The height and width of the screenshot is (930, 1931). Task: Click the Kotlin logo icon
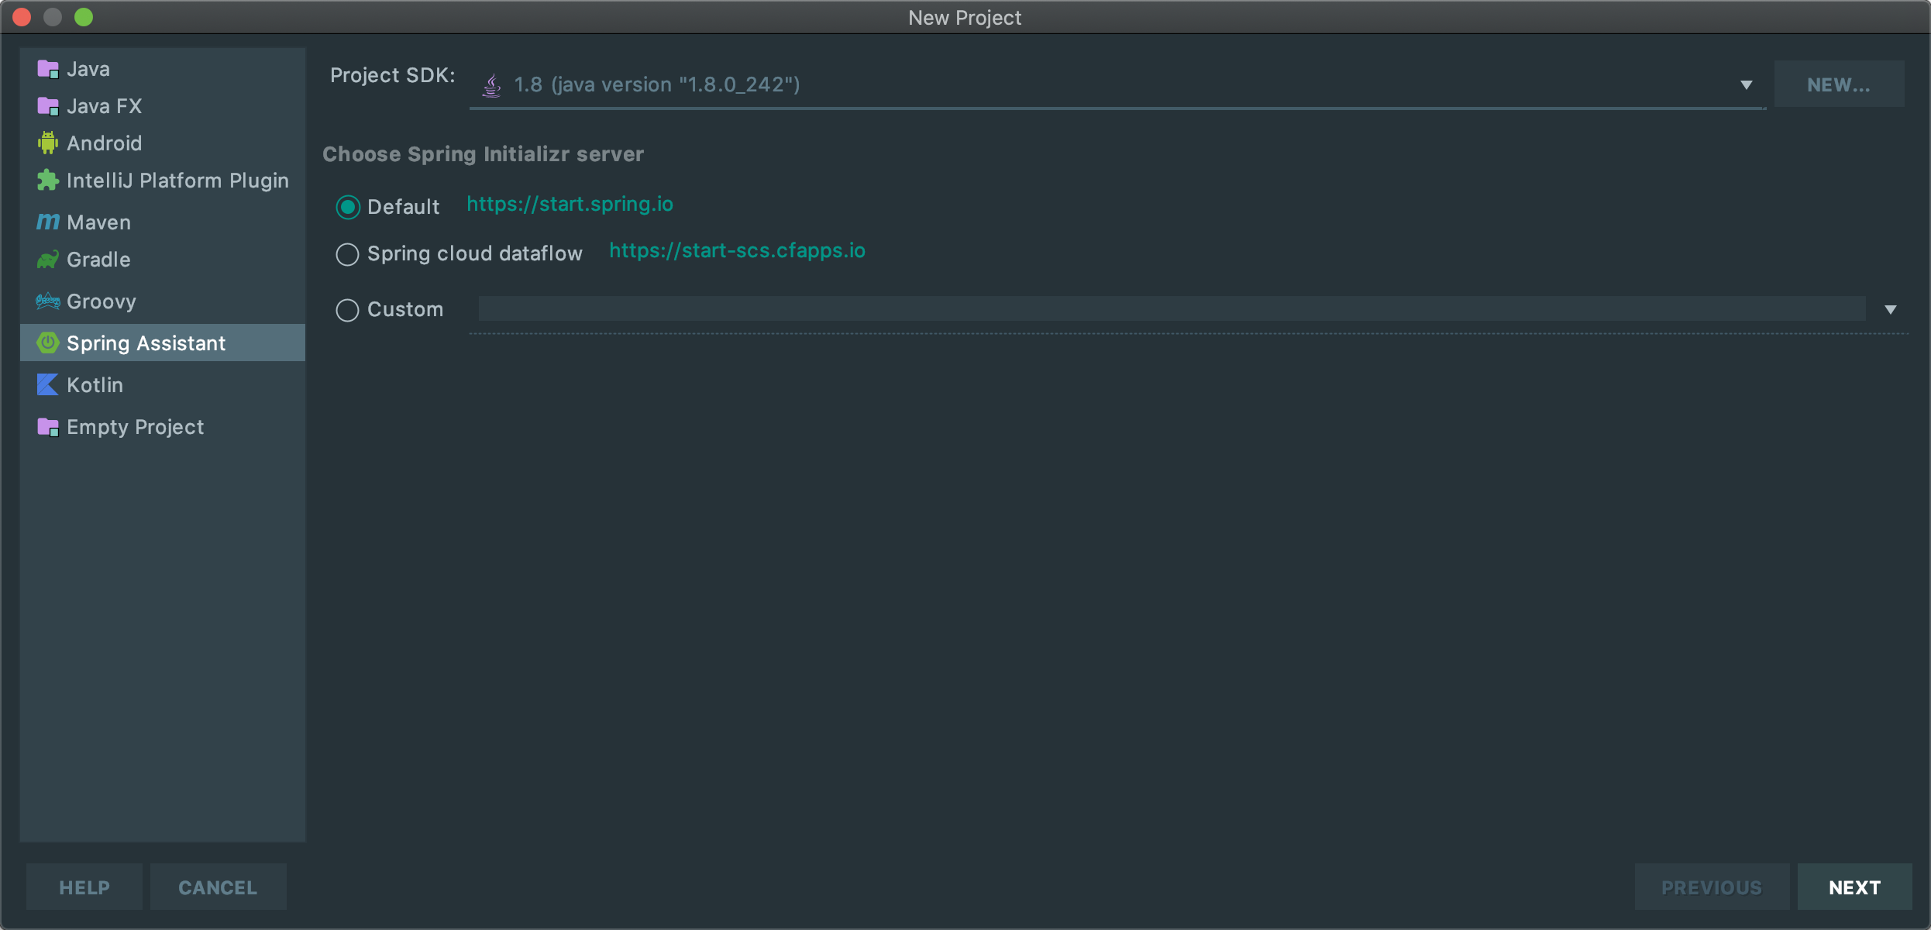click(x=48, y=384)
